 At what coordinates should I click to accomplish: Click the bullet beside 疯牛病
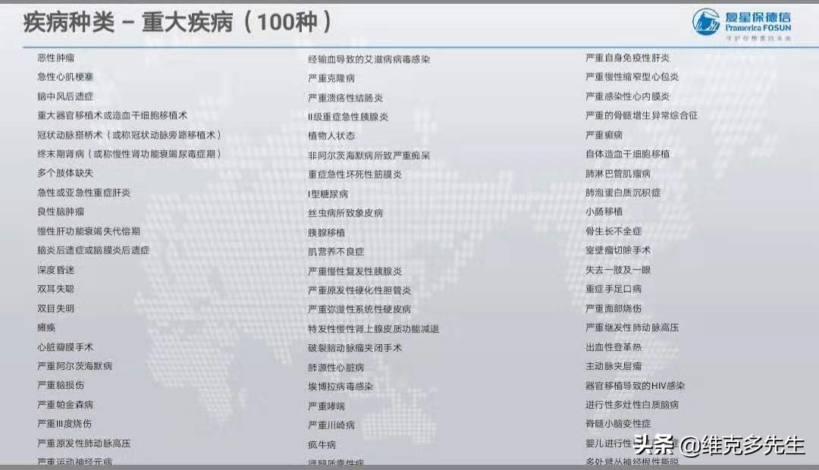pyautogui.click(x=303, y=445)
